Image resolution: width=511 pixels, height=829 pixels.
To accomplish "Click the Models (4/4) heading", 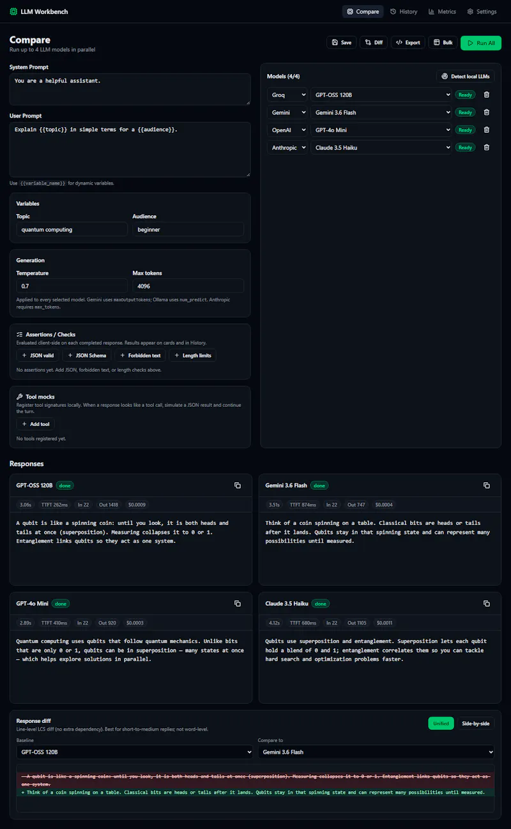I will [x=283, y=77].
